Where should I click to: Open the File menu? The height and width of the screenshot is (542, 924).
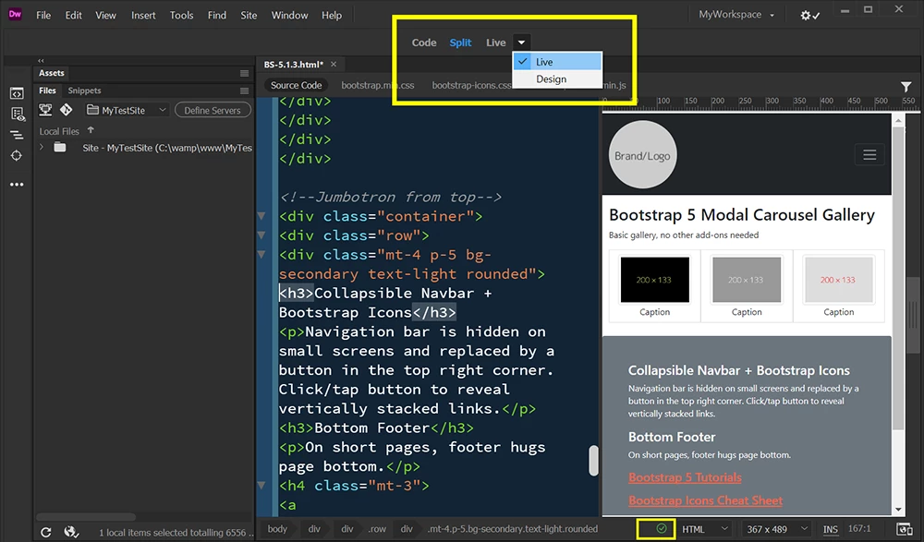pos(43,16)
